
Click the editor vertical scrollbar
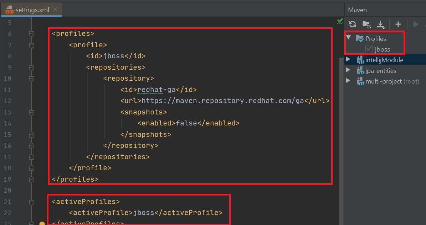341,107
